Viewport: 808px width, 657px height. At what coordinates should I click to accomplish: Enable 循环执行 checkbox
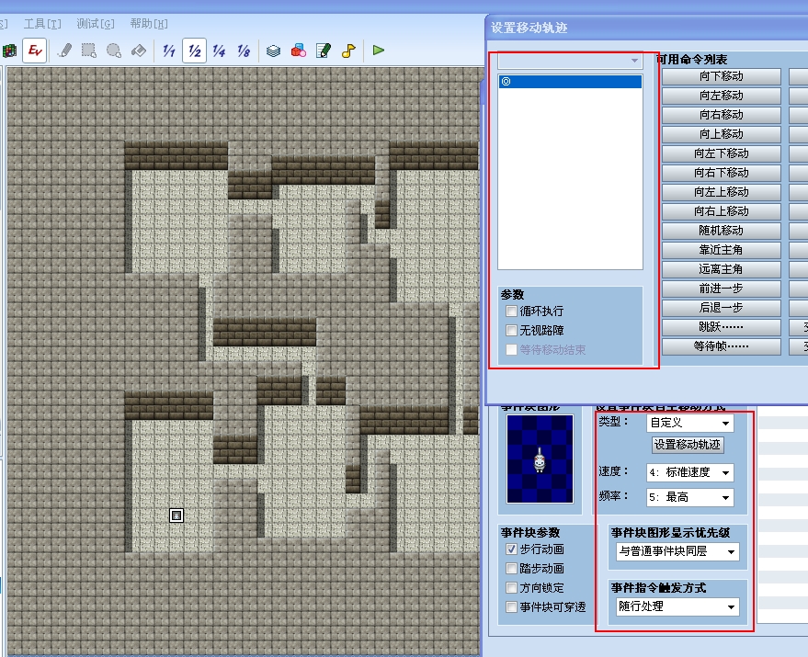click(511, 312)
